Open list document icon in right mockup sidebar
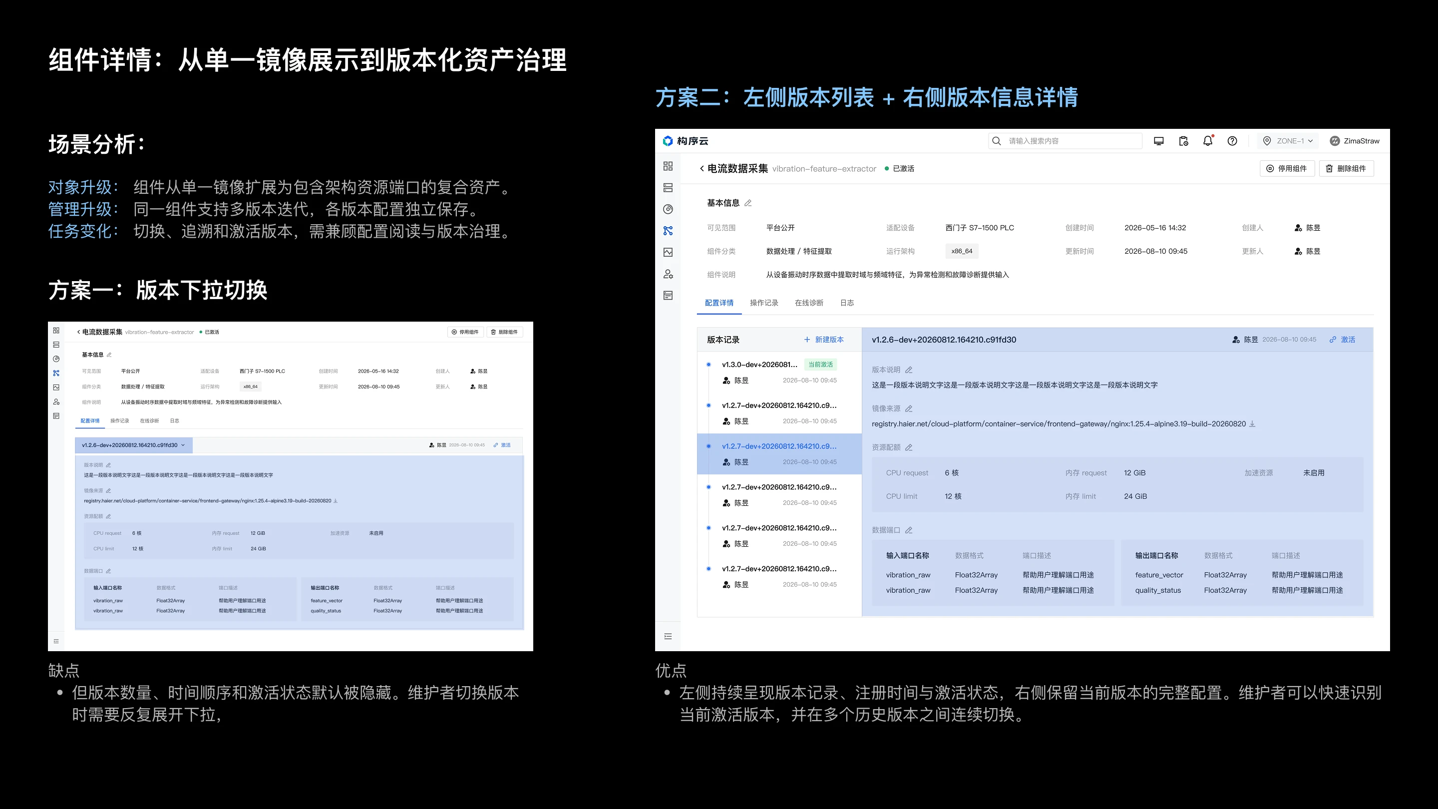The image size is (1438, 809). point(668,295)
